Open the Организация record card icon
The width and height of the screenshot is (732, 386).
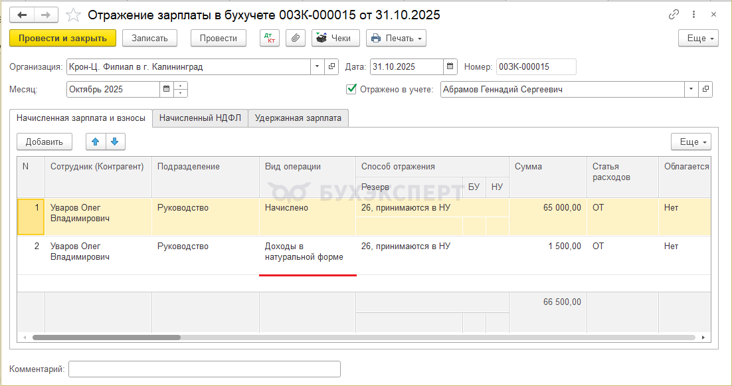click(331, 66)
